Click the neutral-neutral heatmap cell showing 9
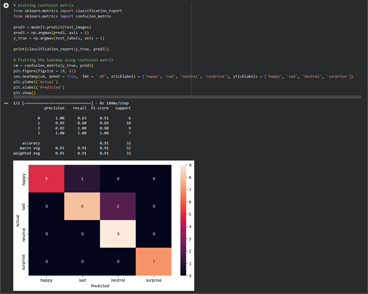The width and height of the screenshot is (368, 294). click(118, 234)
